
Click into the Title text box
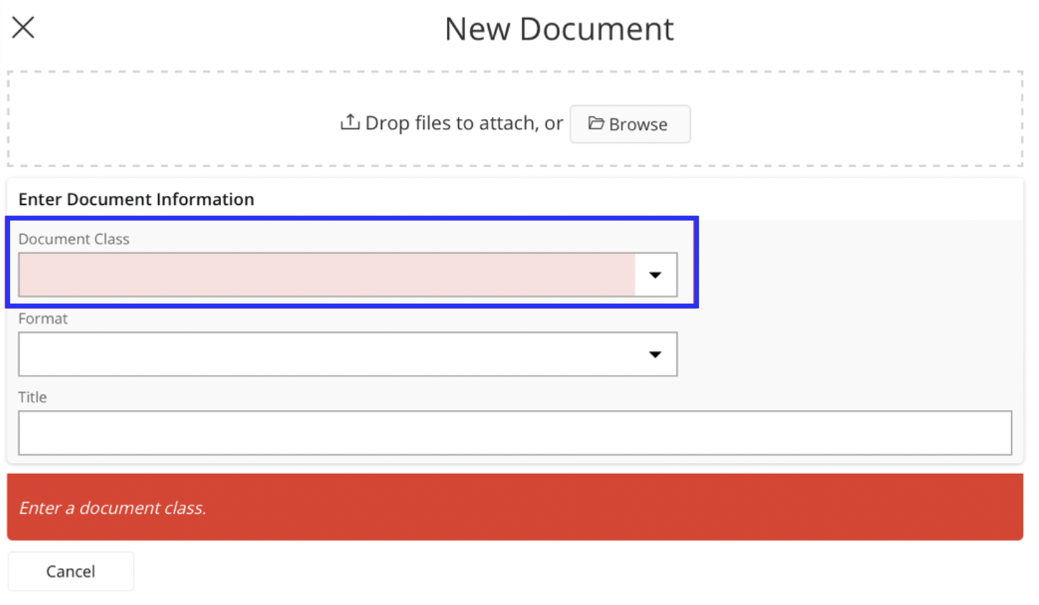click(x=515, y=433)
